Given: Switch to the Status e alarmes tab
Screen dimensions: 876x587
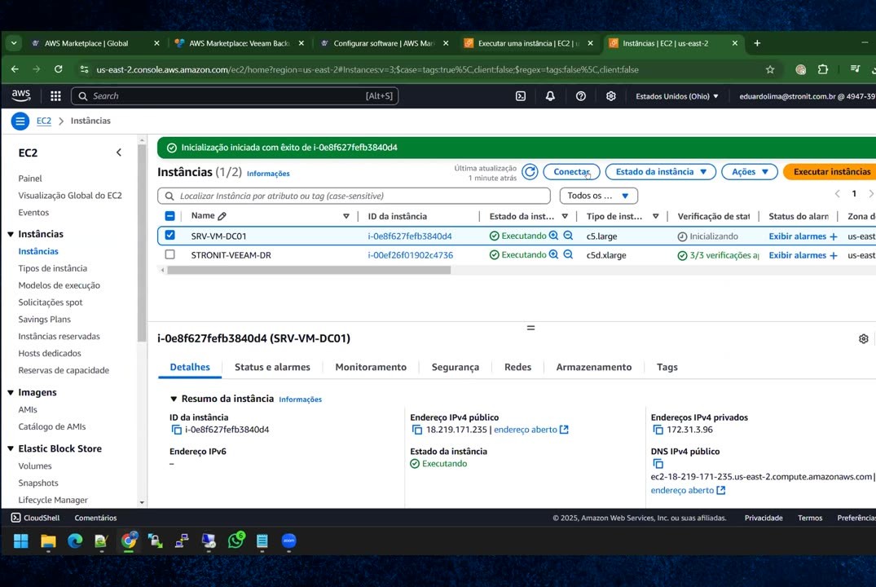Looking at the screenshot, I should [272, 368].
